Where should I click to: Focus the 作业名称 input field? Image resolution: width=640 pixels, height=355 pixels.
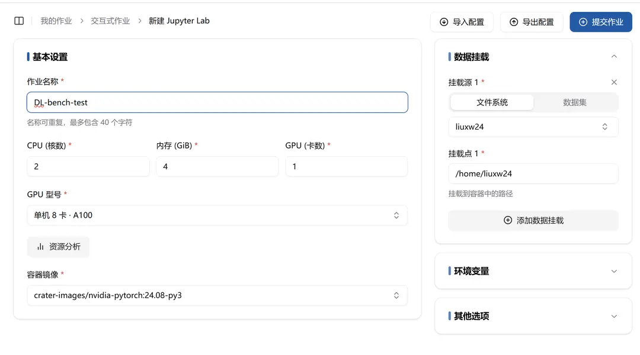click(217, 102)
